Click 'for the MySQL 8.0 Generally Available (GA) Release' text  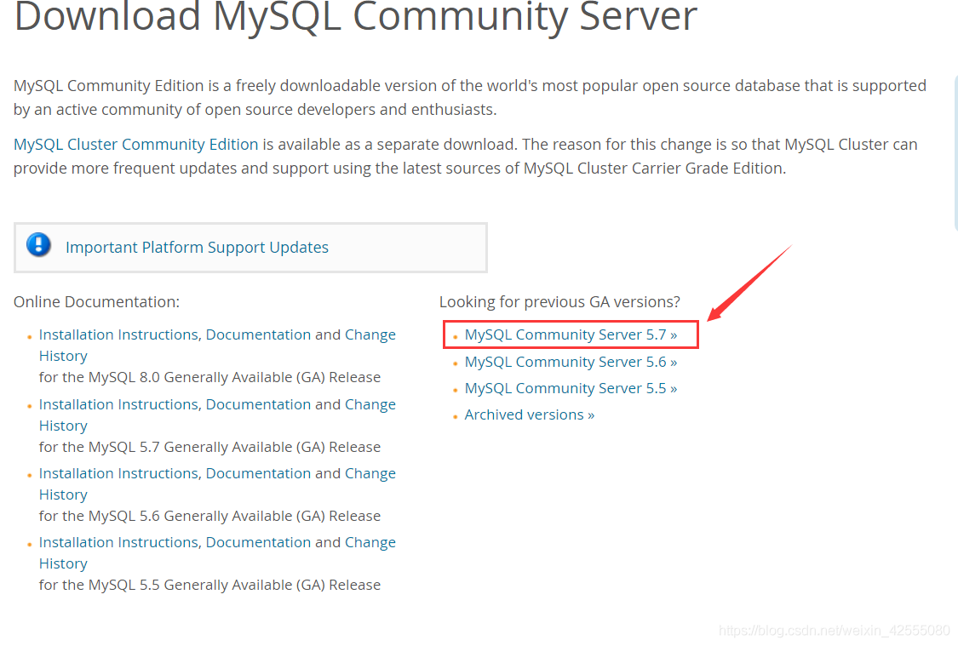(x=209, y=377)
